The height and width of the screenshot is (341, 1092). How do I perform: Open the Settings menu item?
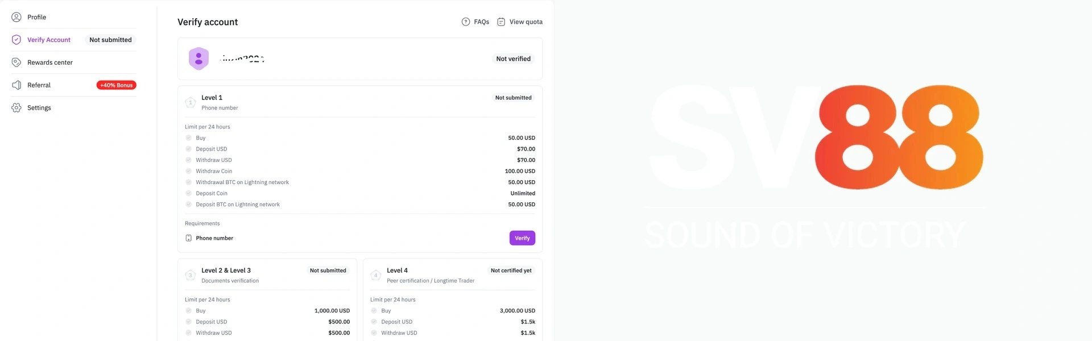point(39,108)
